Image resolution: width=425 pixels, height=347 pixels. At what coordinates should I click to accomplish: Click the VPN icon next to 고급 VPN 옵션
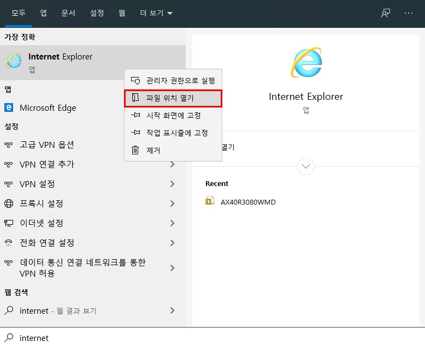(8, 145)
